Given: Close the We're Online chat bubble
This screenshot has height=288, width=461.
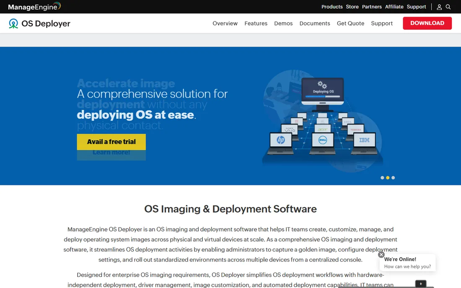Looking at the screenshot, I should tap(381, 255).
